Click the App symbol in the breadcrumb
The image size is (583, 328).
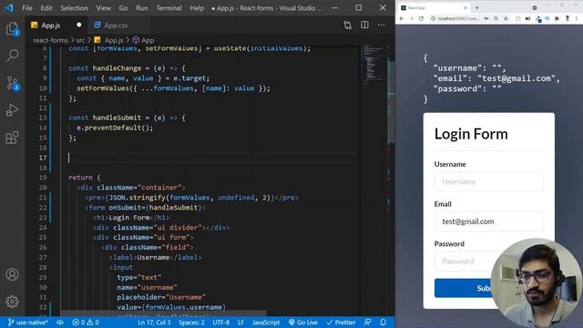148,40
